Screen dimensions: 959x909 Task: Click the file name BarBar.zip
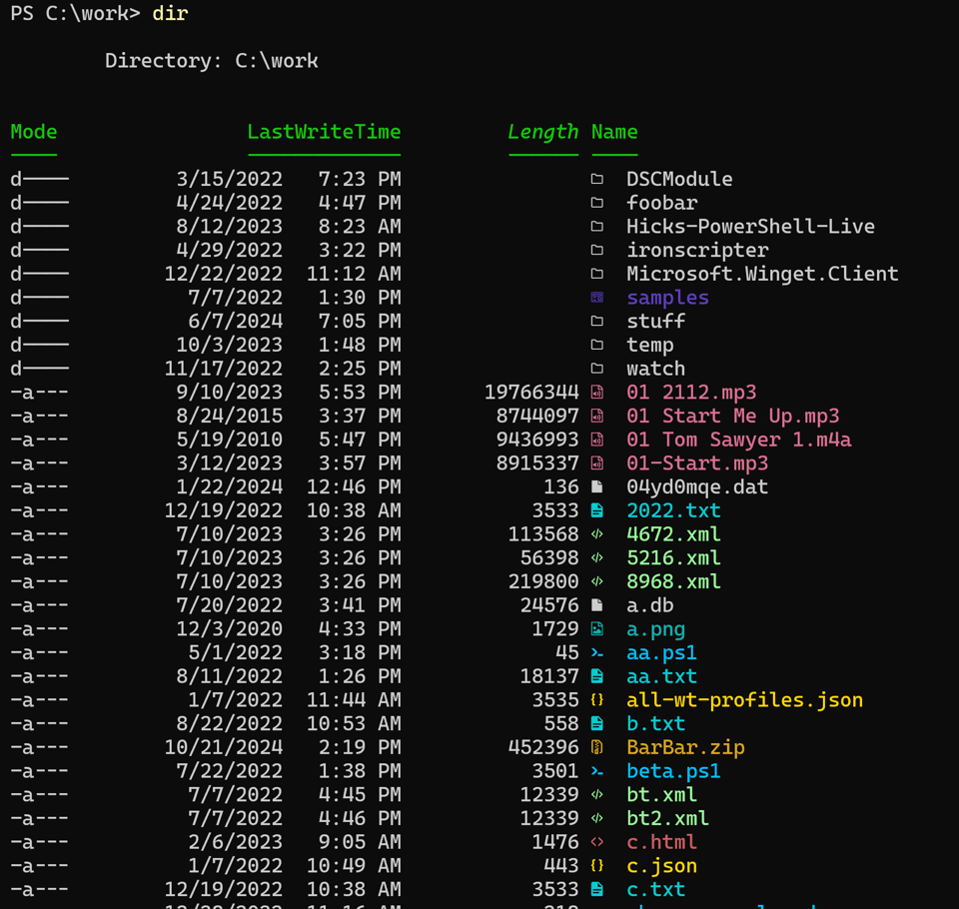(685, 747)
